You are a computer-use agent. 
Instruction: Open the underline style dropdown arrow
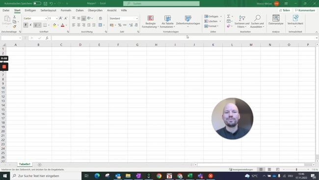pos(39,25)
